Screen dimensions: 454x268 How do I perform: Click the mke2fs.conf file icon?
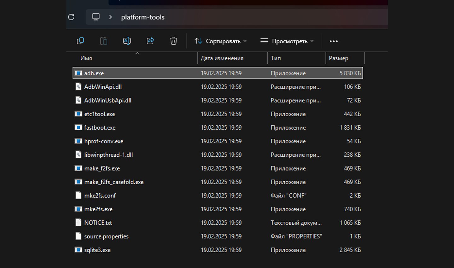click(78, 195)
